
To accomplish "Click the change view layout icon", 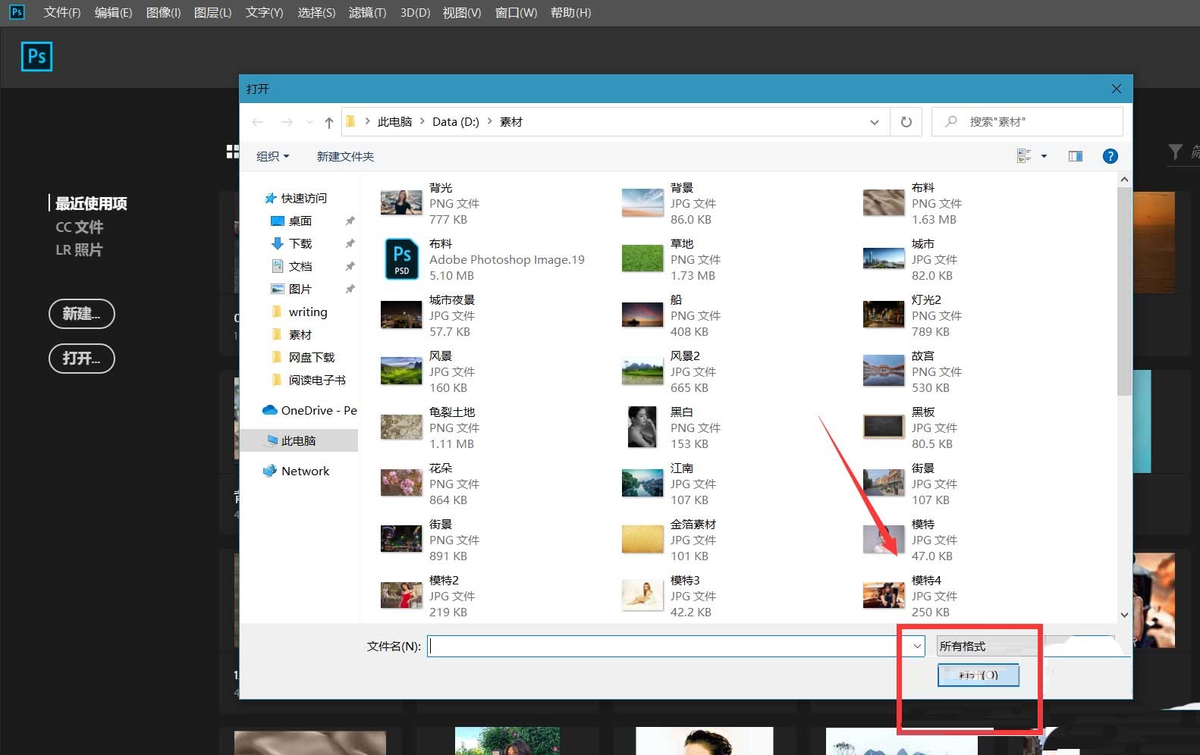I will point(1023,156).
